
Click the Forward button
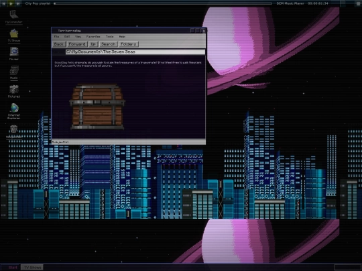pos(77,44)
